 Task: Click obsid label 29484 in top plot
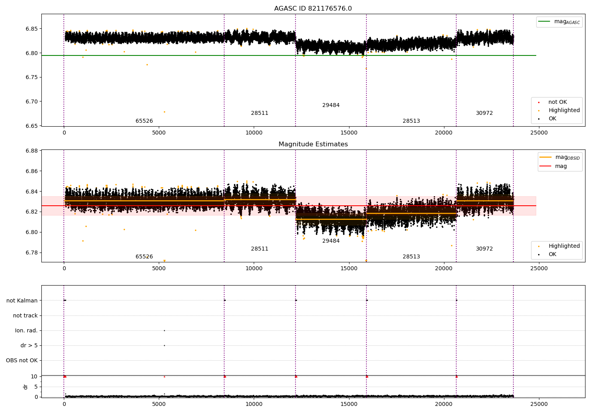pos(331,105)
